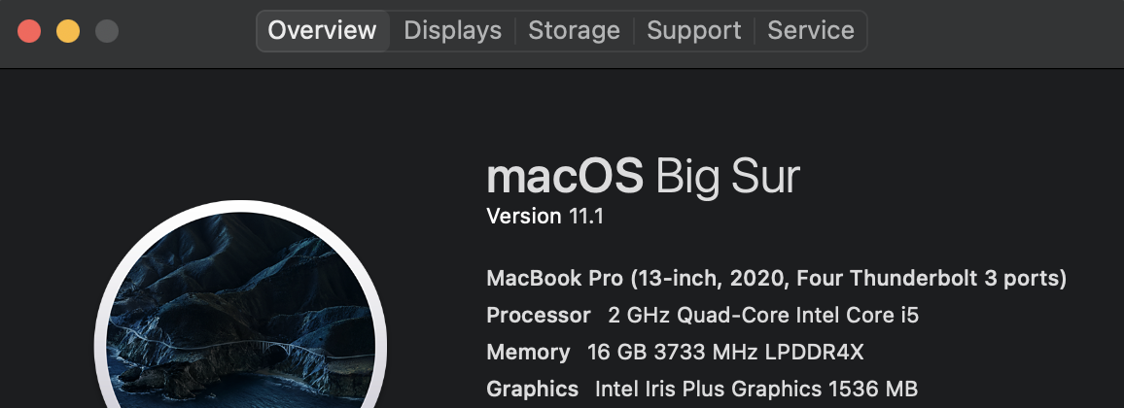This screenshot has height=408, width=1124.
Task: Click Version 11.1 to reveal build number
Action: pyautogui.click(x=544, y=217)
